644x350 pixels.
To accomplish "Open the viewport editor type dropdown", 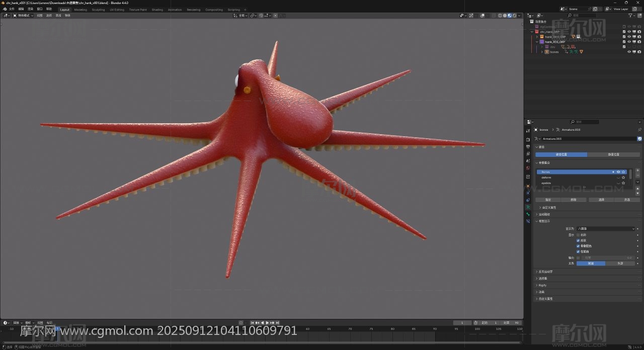I will pyautogui.click(x=7, y=16).
